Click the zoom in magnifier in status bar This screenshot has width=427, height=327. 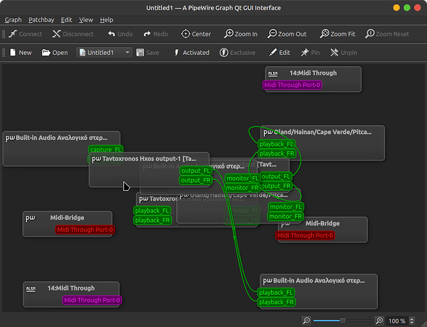point(379,320)
